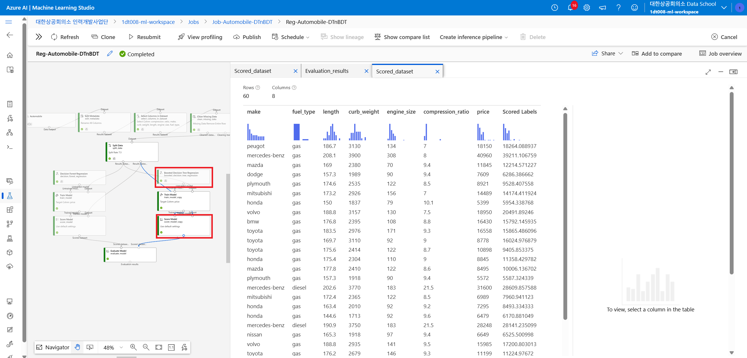This screenshot has height=358, width=747.
Task: Select the first Scored_dataset tab
Action: pyautogui.click(x=253, y=71)
